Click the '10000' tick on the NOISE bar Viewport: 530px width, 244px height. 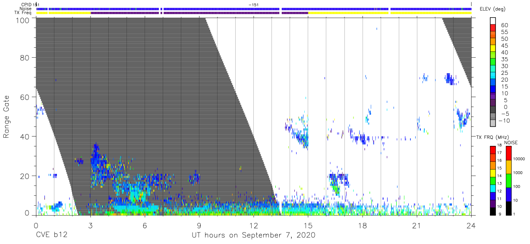pos(519,160)
